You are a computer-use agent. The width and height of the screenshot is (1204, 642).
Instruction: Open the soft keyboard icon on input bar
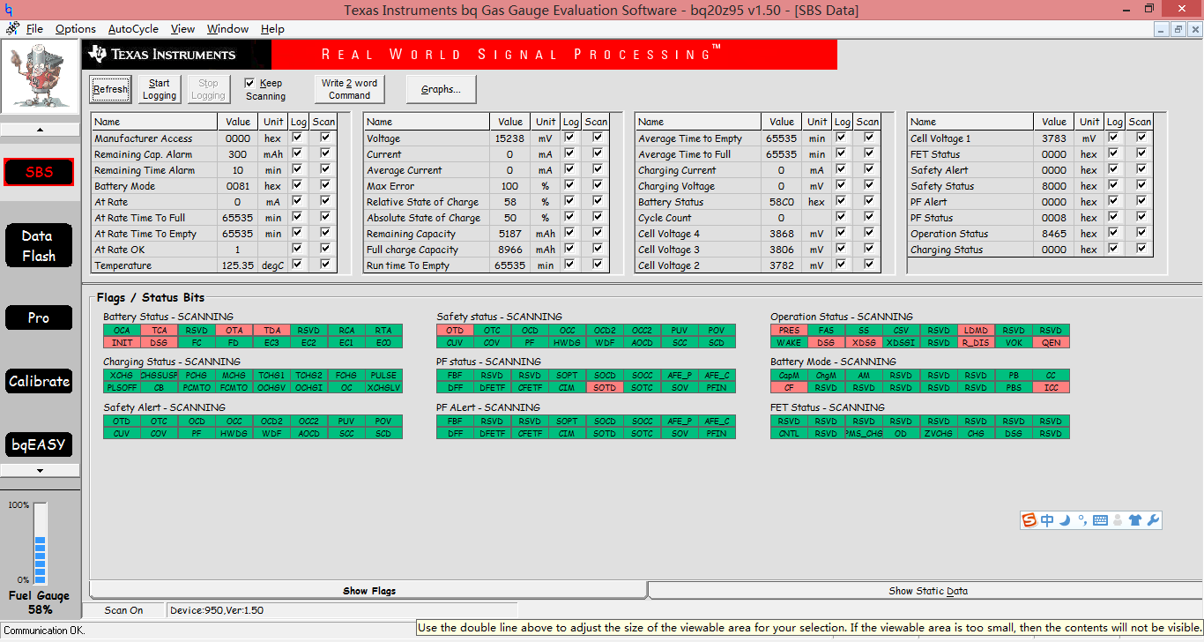pos(1100,520)
